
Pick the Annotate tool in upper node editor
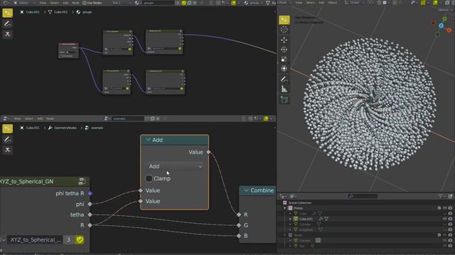pos(8,23)
